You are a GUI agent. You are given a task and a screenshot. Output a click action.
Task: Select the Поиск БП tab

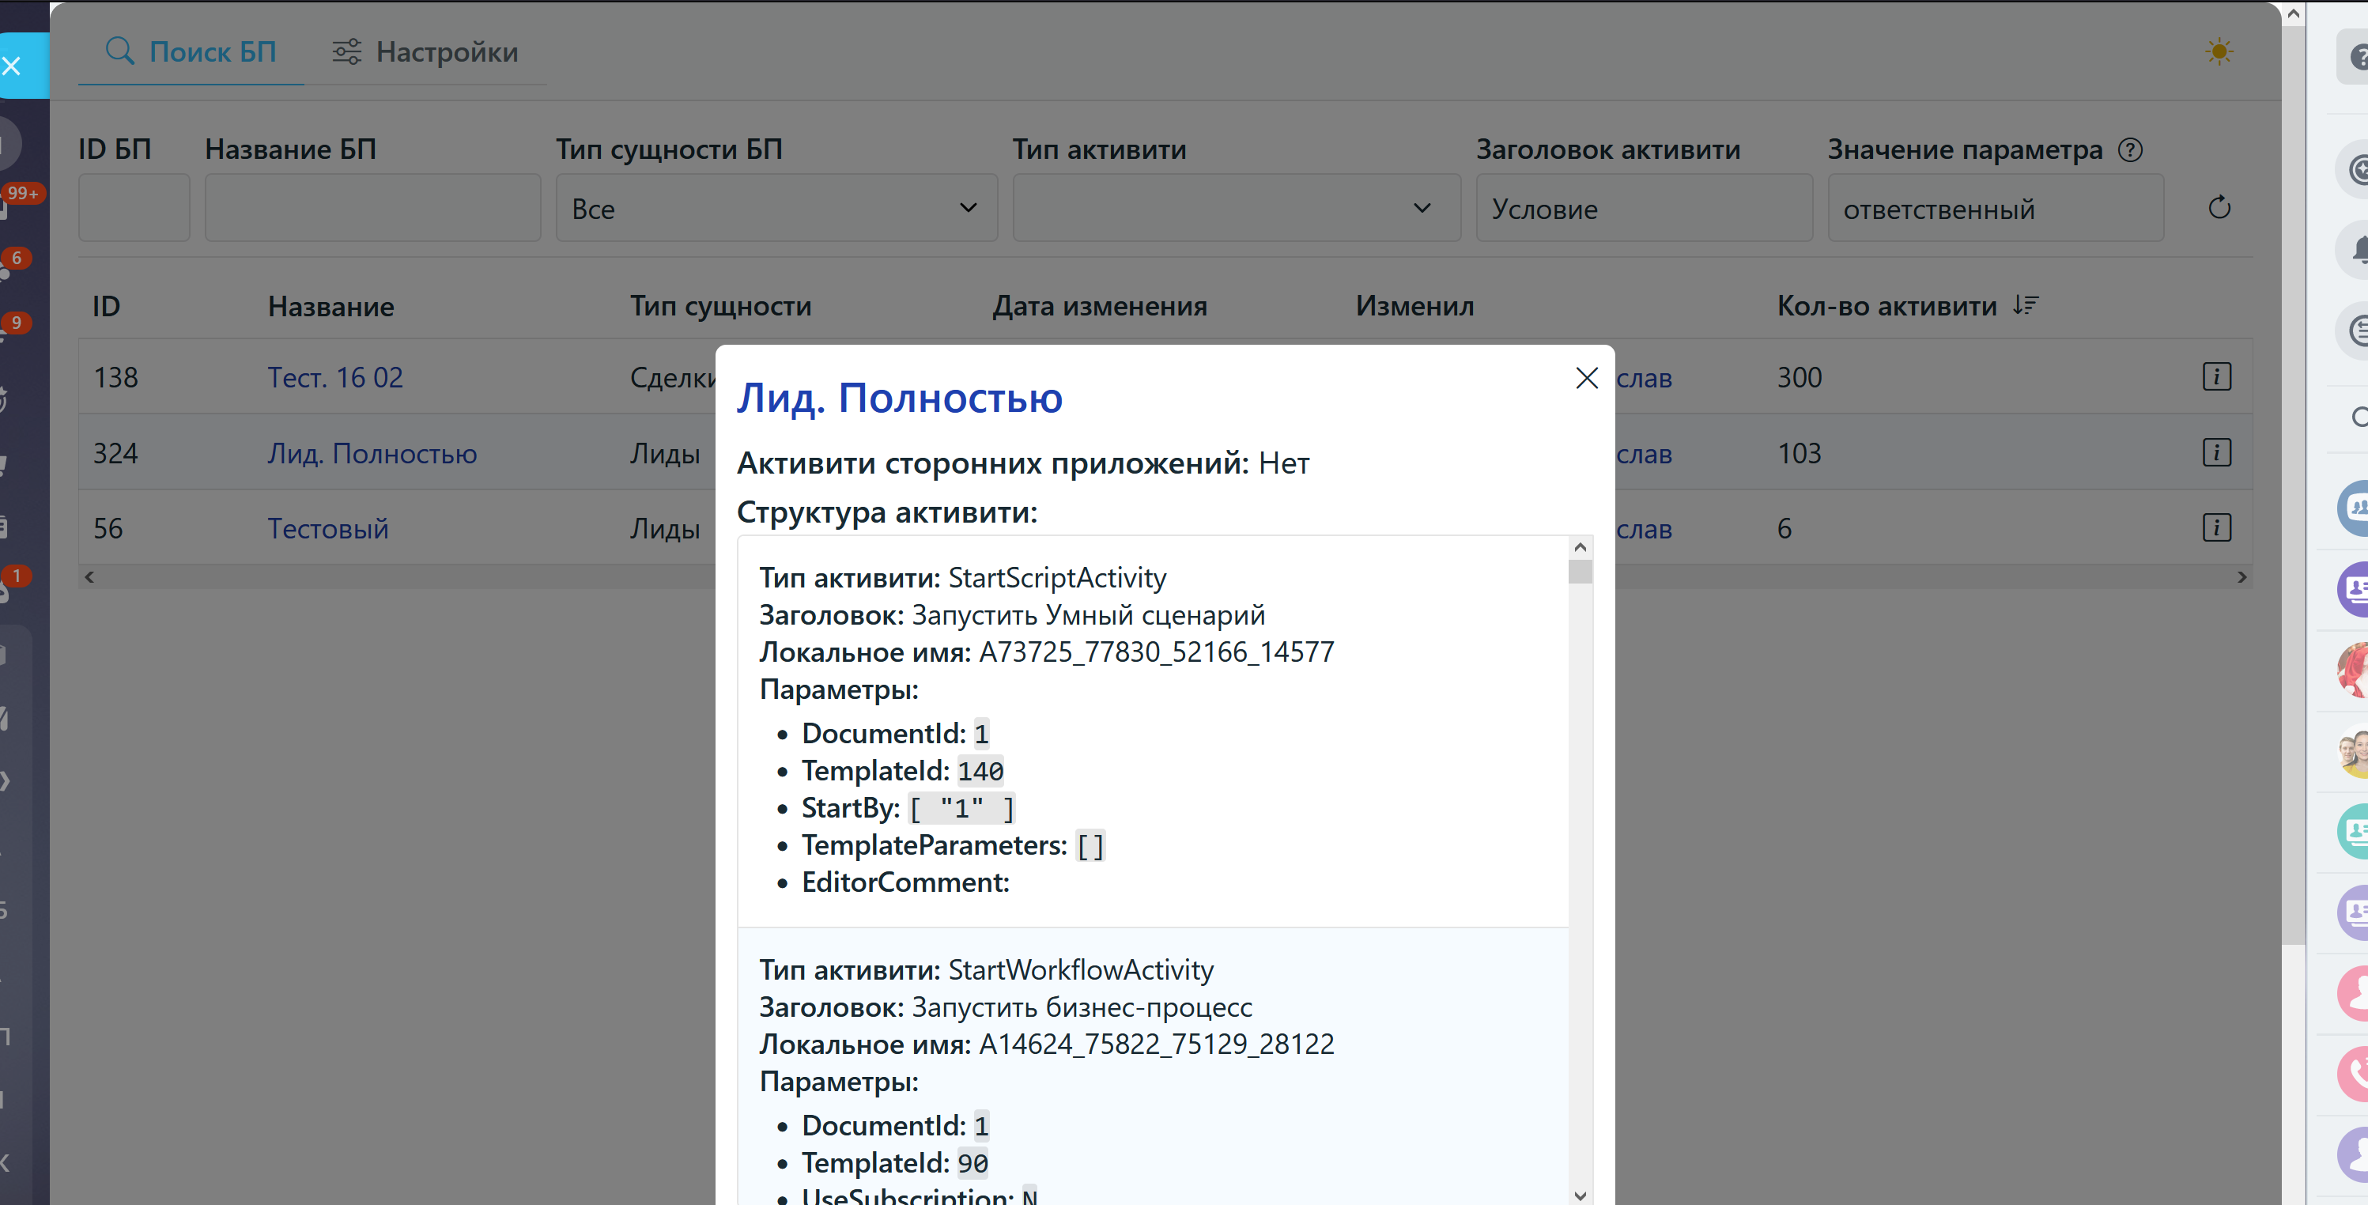point(191,52)
